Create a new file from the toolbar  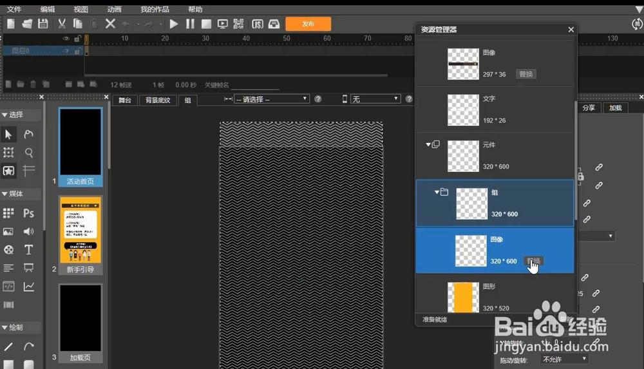[x=11, y=24]
